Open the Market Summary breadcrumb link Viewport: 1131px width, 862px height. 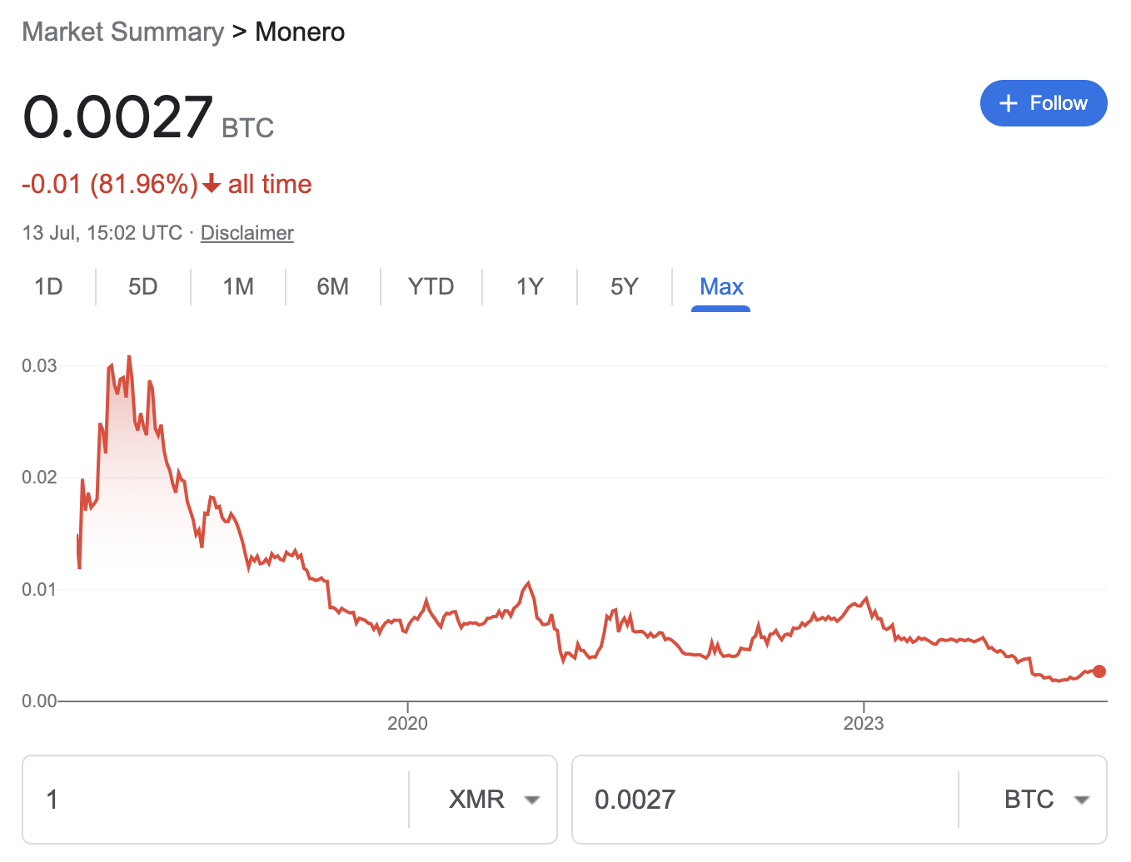coord(123,32)
